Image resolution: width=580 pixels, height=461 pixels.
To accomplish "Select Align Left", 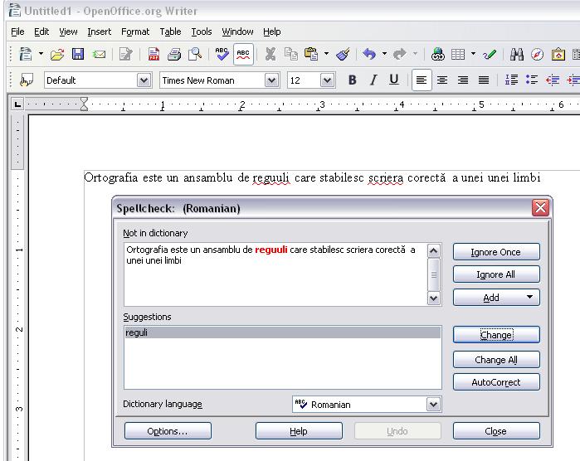I will pyautogui.click(x=422, y=80).
